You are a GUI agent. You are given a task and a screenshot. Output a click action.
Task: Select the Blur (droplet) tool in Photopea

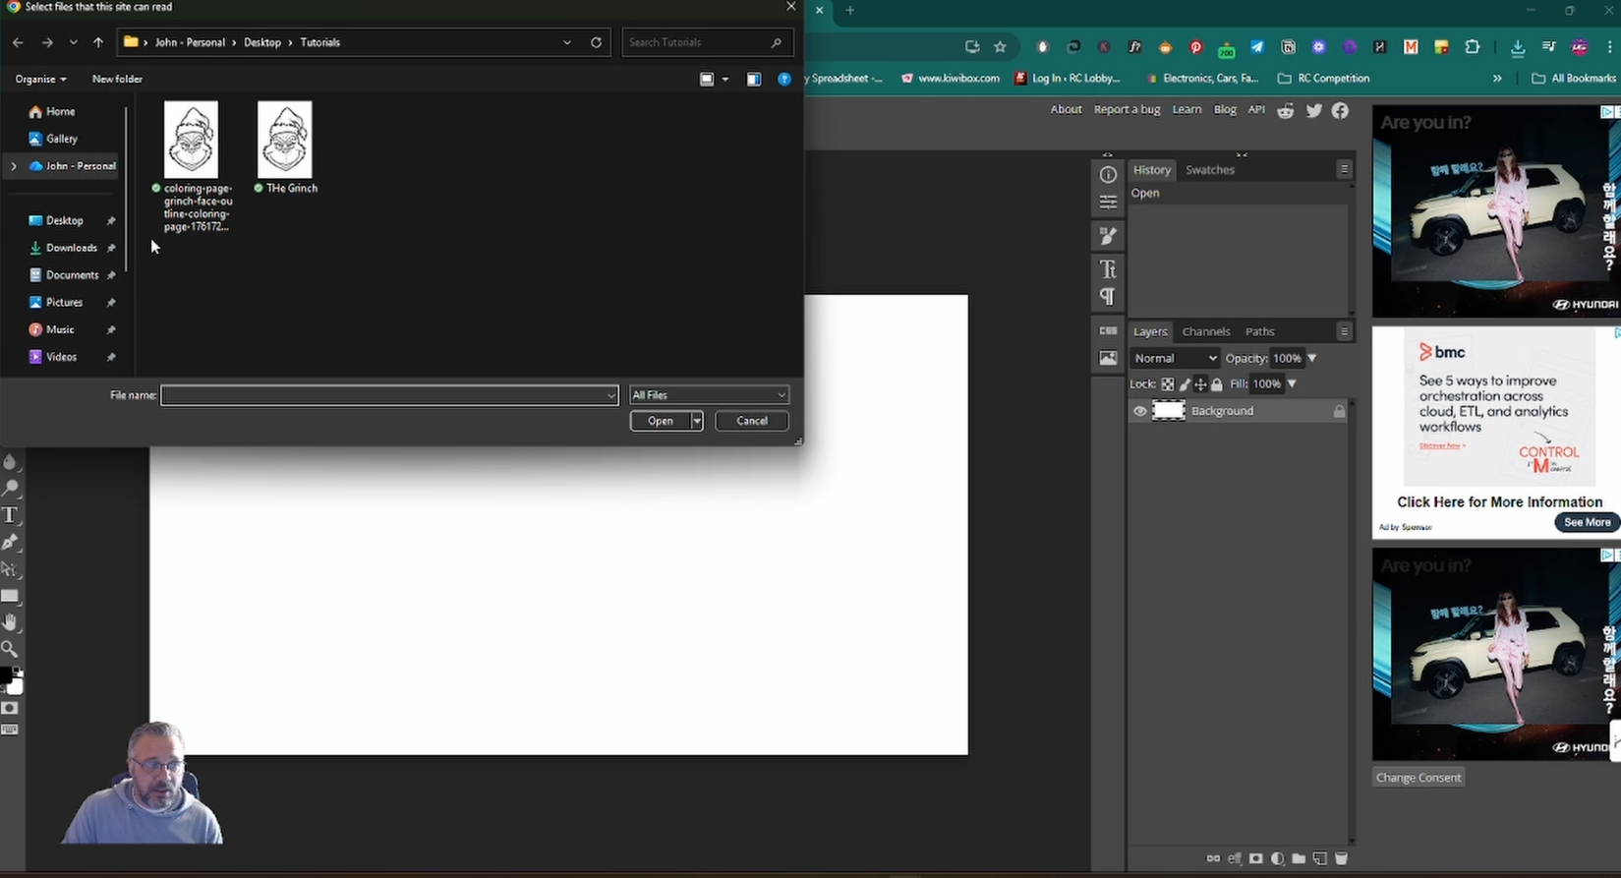point(10,461)
